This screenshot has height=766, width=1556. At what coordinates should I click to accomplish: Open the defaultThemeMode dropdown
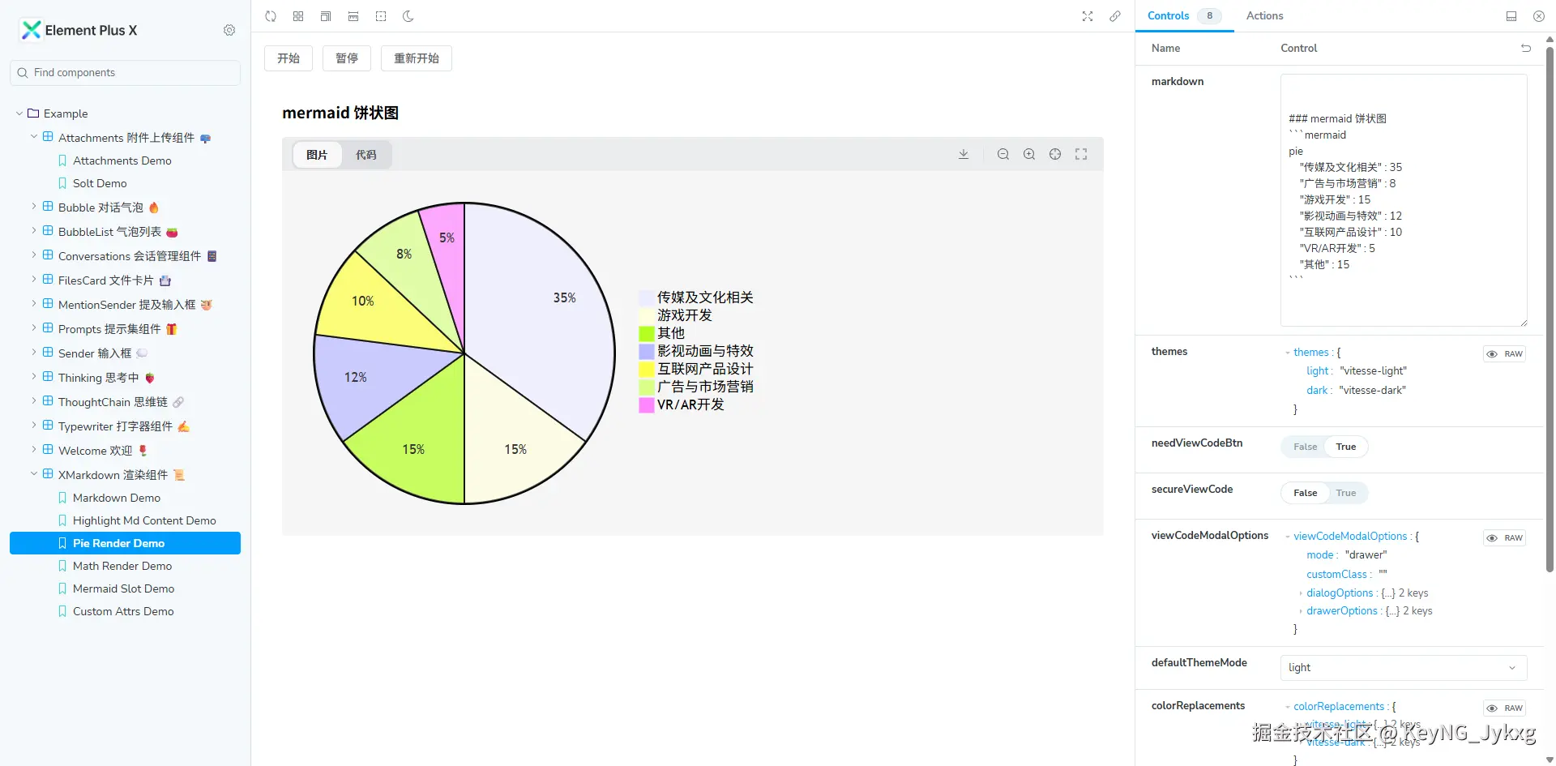[1403, 668]
